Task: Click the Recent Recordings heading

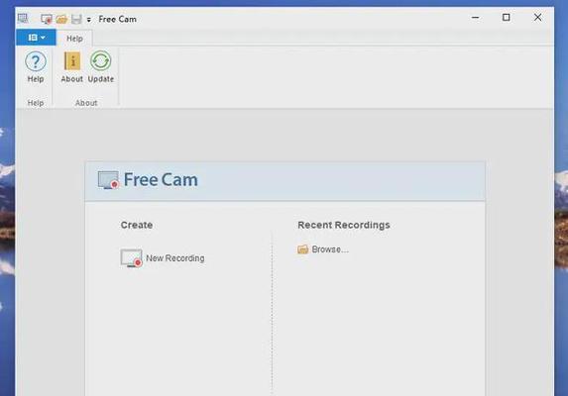Action: click(x=344, y=225)
